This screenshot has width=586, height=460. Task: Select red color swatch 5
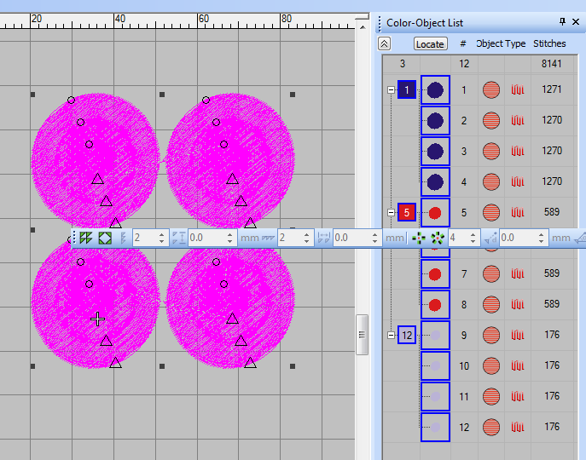(x=407, y=212)
